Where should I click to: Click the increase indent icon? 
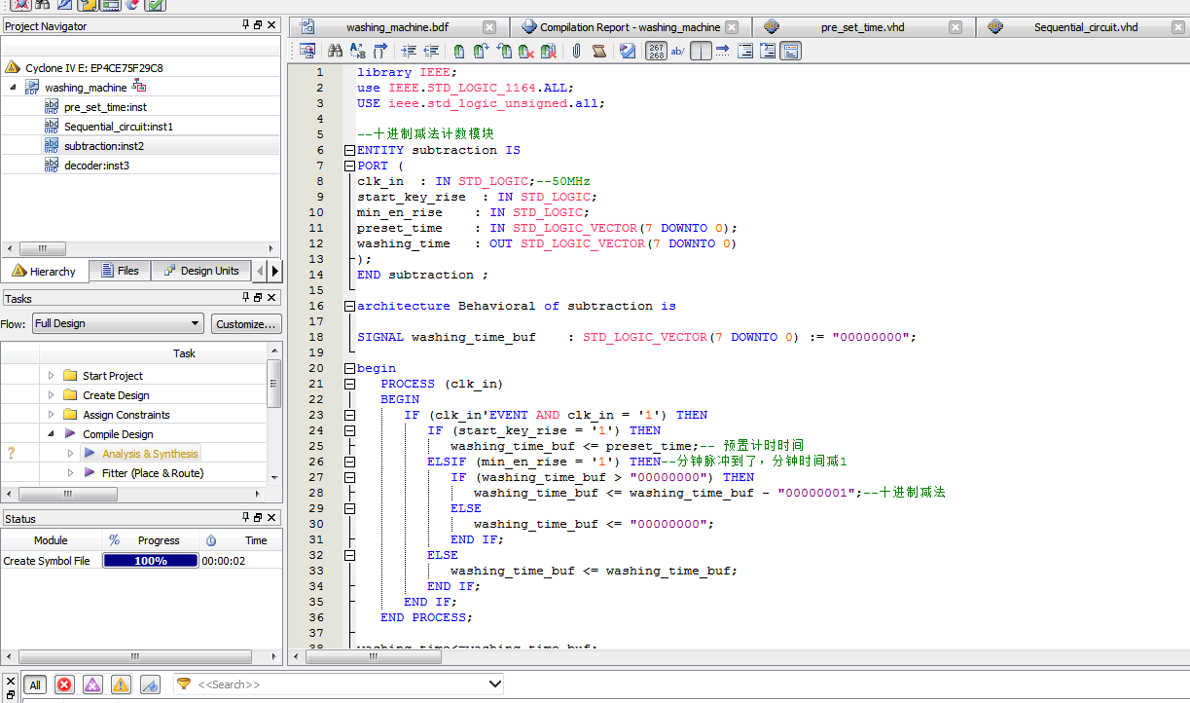[409, 51]
